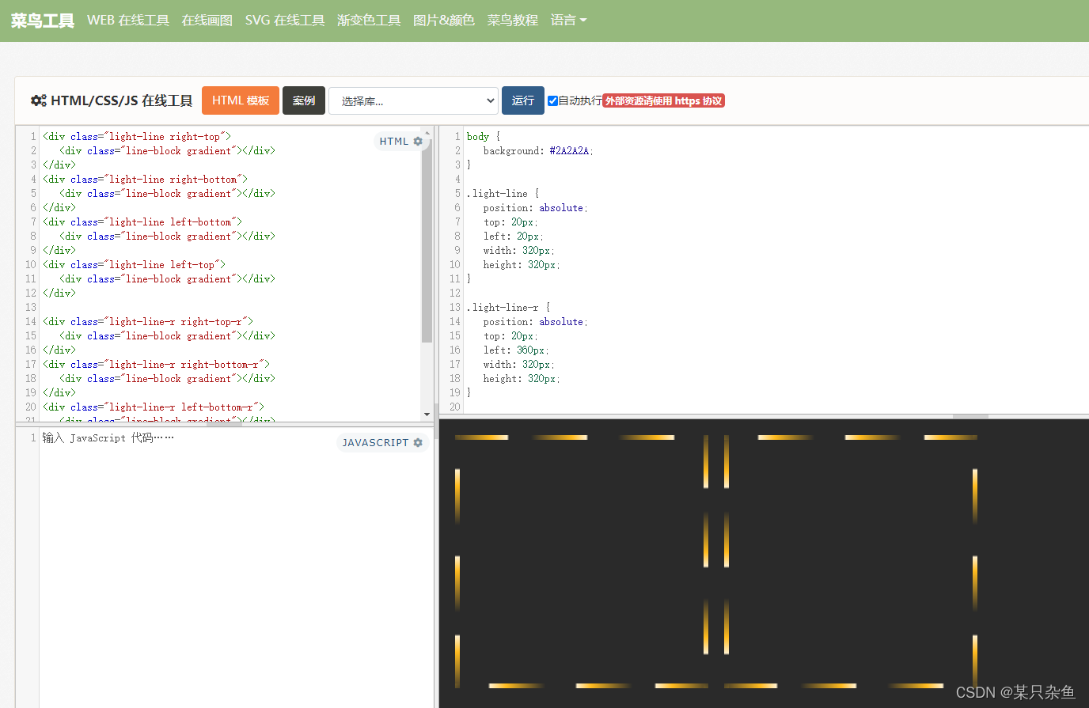Open 图片&颜色 menu item
This screenshot has height=708, width=1089.
[x=444, y=20]
